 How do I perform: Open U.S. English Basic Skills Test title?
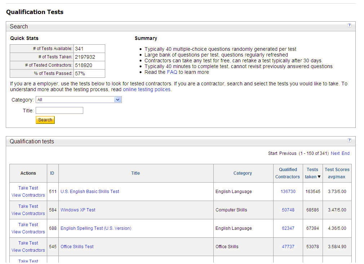click(x=90, y=191)
